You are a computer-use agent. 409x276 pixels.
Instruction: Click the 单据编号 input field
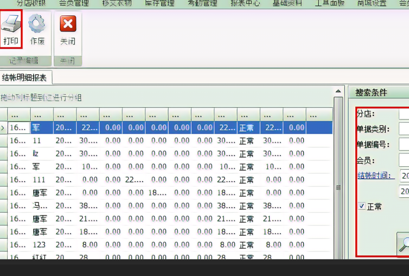[403, 144]
